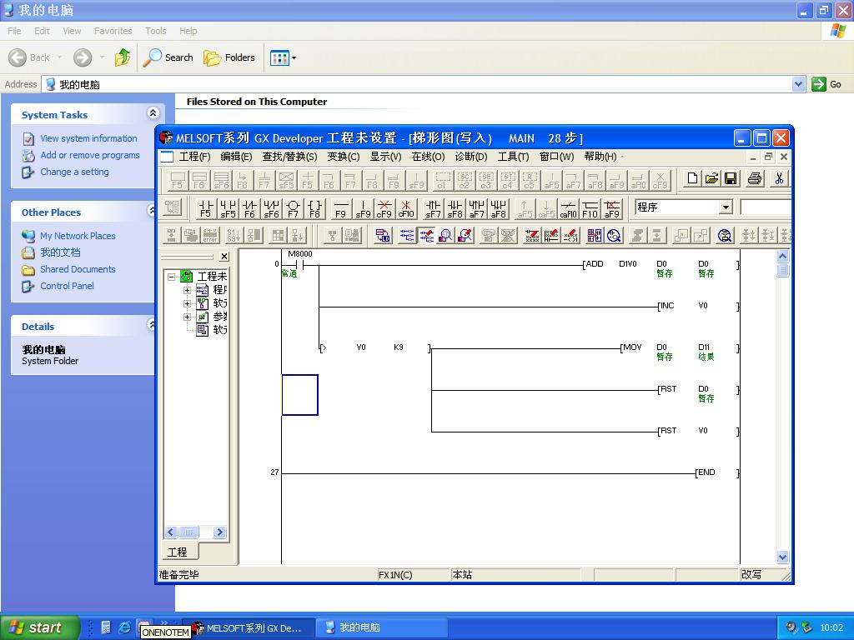Insert horizontal line using F9 icon
Viewport: 854px width, 640px height.
tap(341, 208)
